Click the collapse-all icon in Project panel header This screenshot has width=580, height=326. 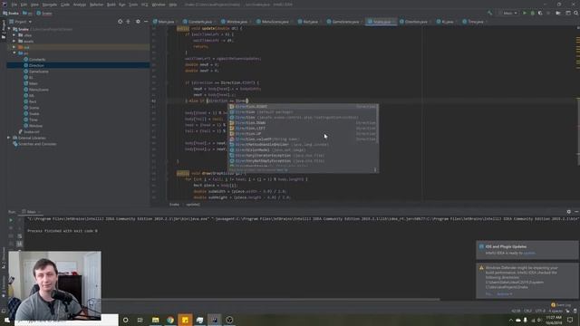click(129, 22)
